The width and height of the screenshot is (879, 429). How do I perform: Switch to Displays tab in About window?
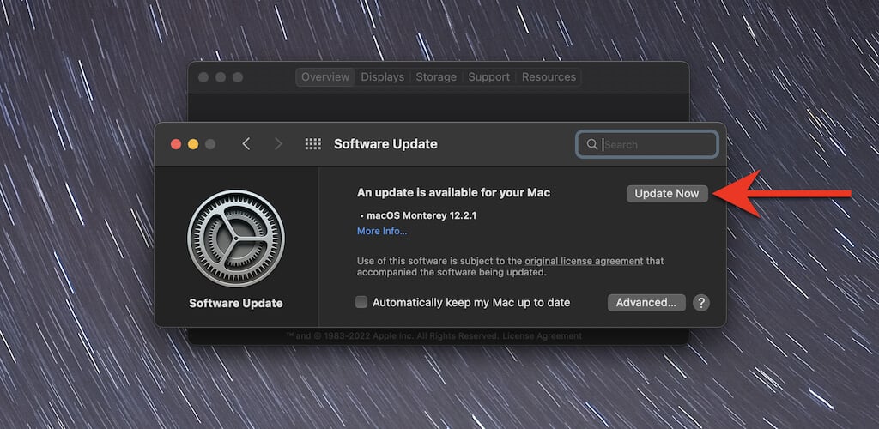click(382, 77)
